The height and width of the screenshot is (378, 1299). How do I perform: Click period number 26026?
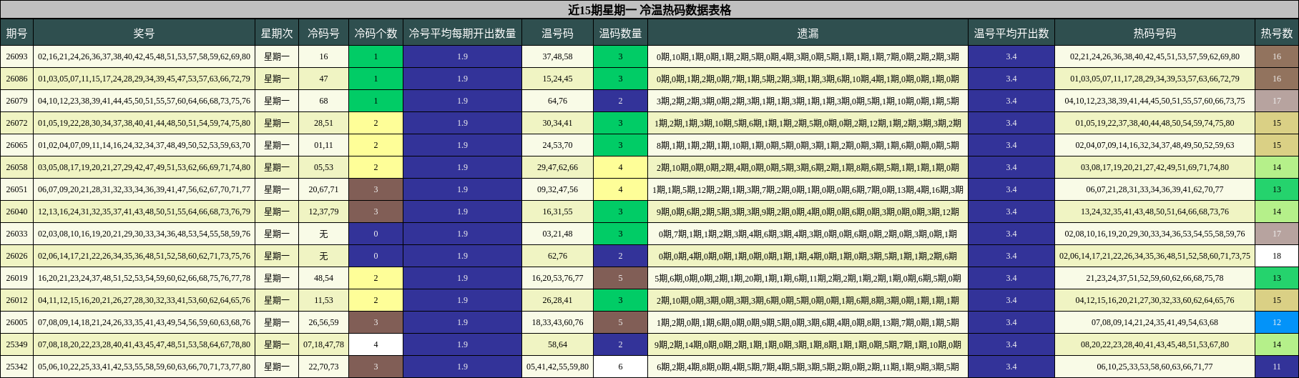click(x=16, y=256)
